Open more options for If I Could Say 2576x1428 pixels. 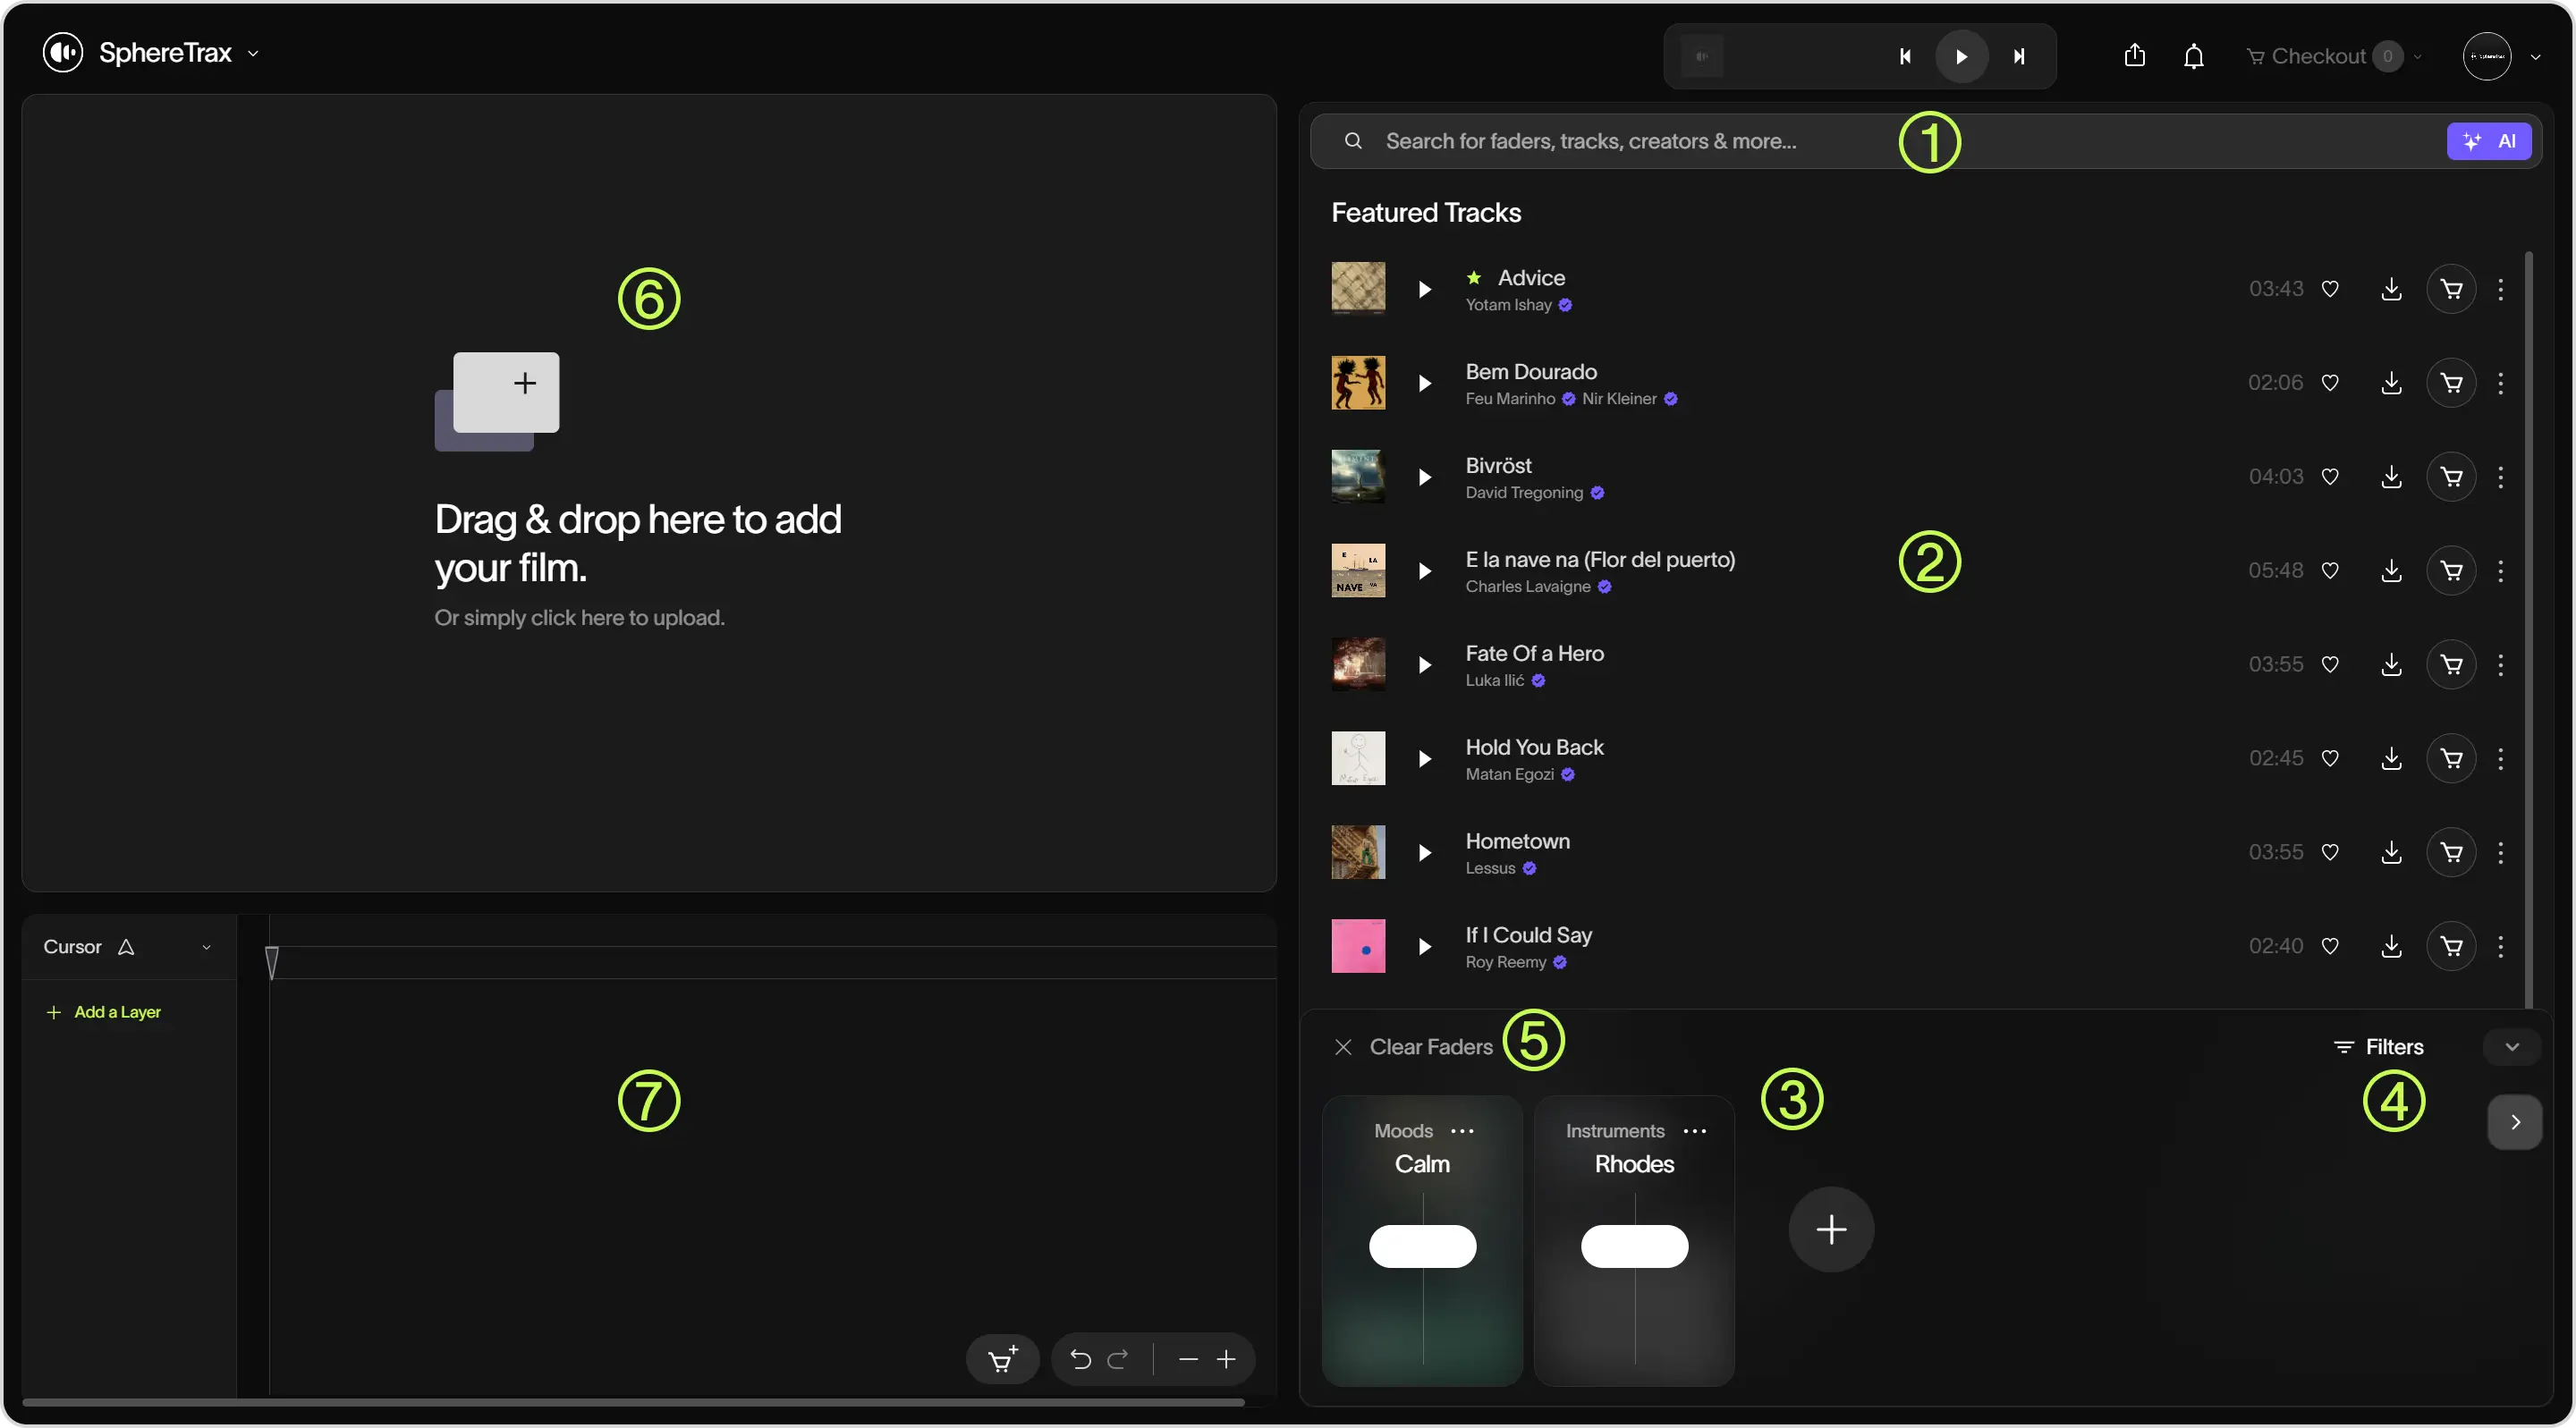[x=2500, y=946]
